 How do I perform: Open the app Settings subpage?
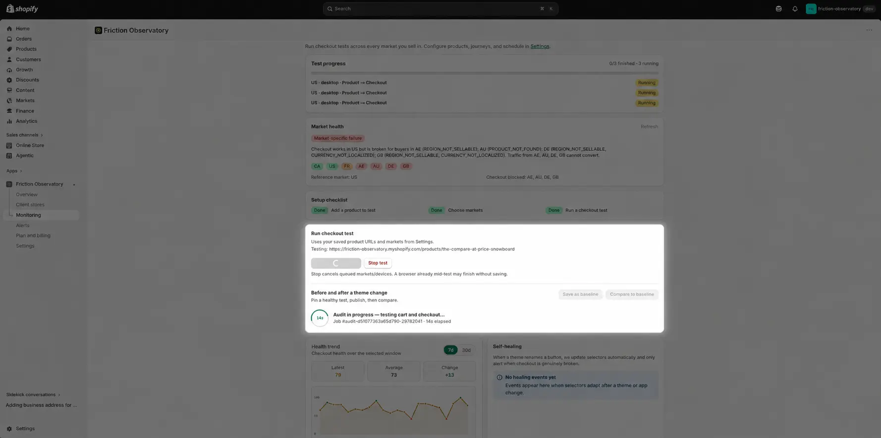pyautogui.click(x=25, y=246)
